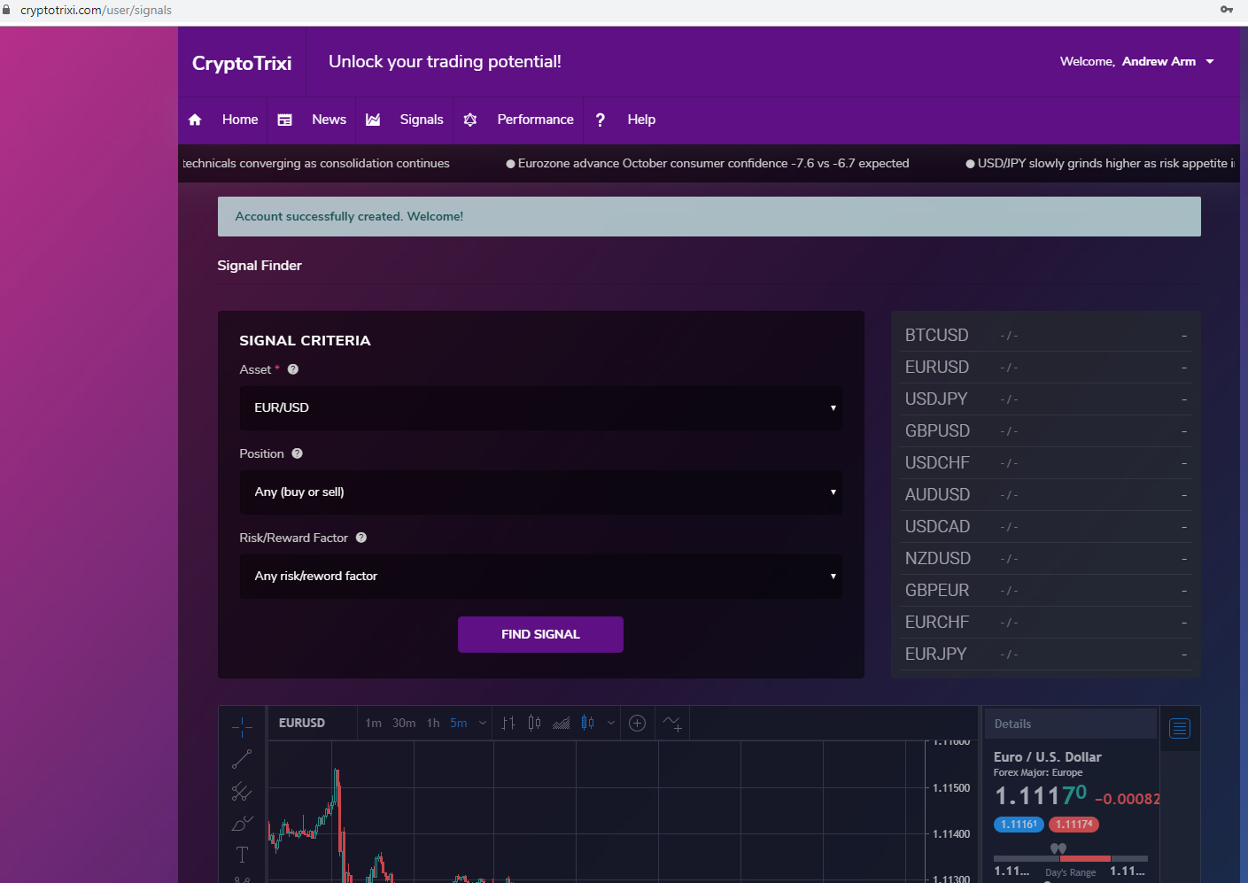This screenshot has height=883, width=1248.
Task: Select the text annotation chart tool
Action: click(242, 855)
